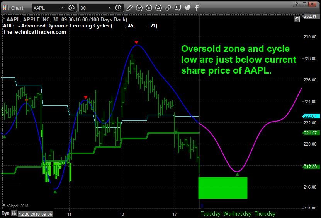Click the pop-out window button in title bar
Screen dimensions: 321x218
(x=305, y=4)
